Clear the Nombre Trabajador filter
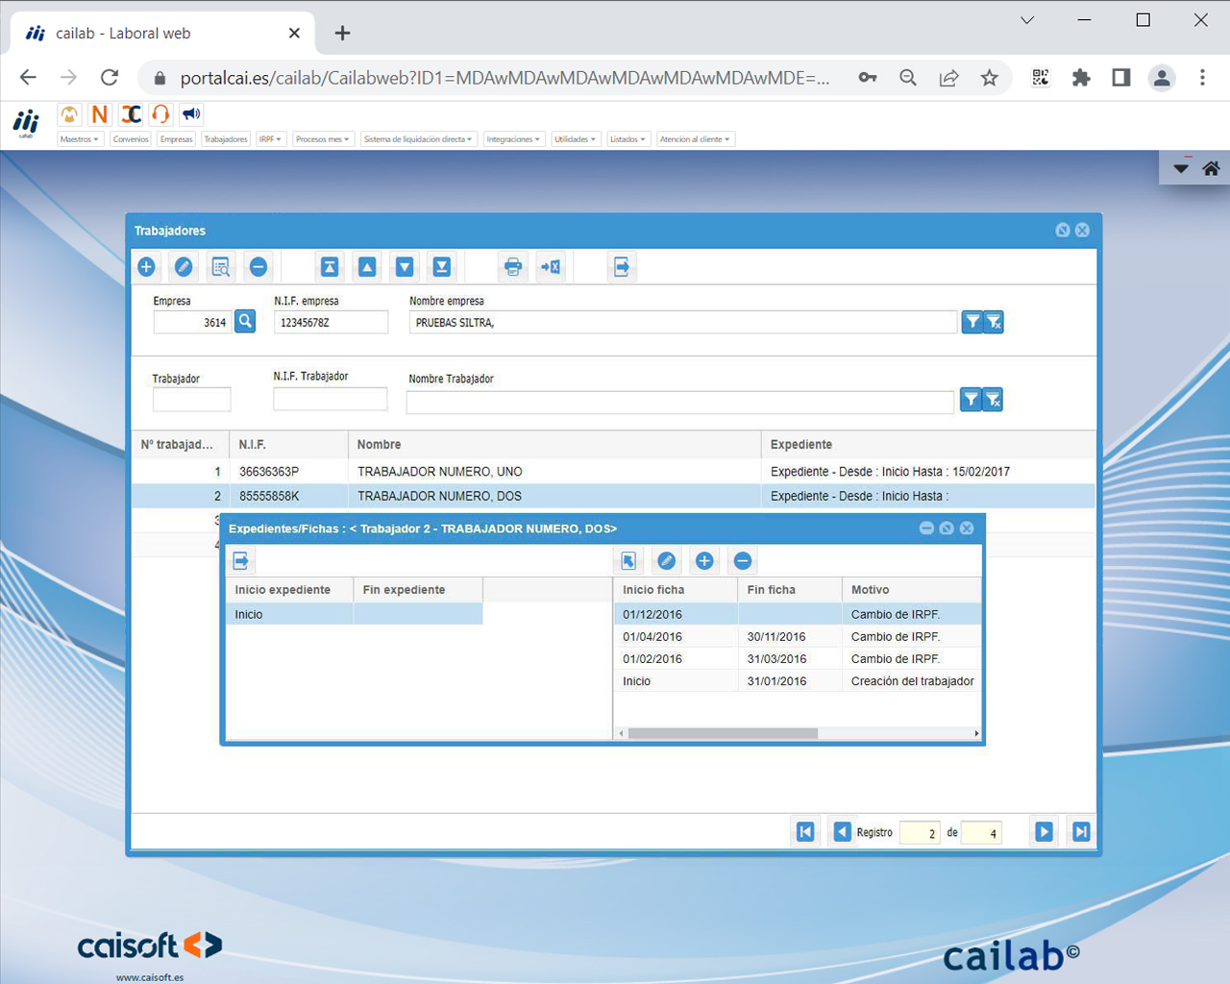This screenshot has height=984, width=1230. pyautogui.click(x=994, y=399)
